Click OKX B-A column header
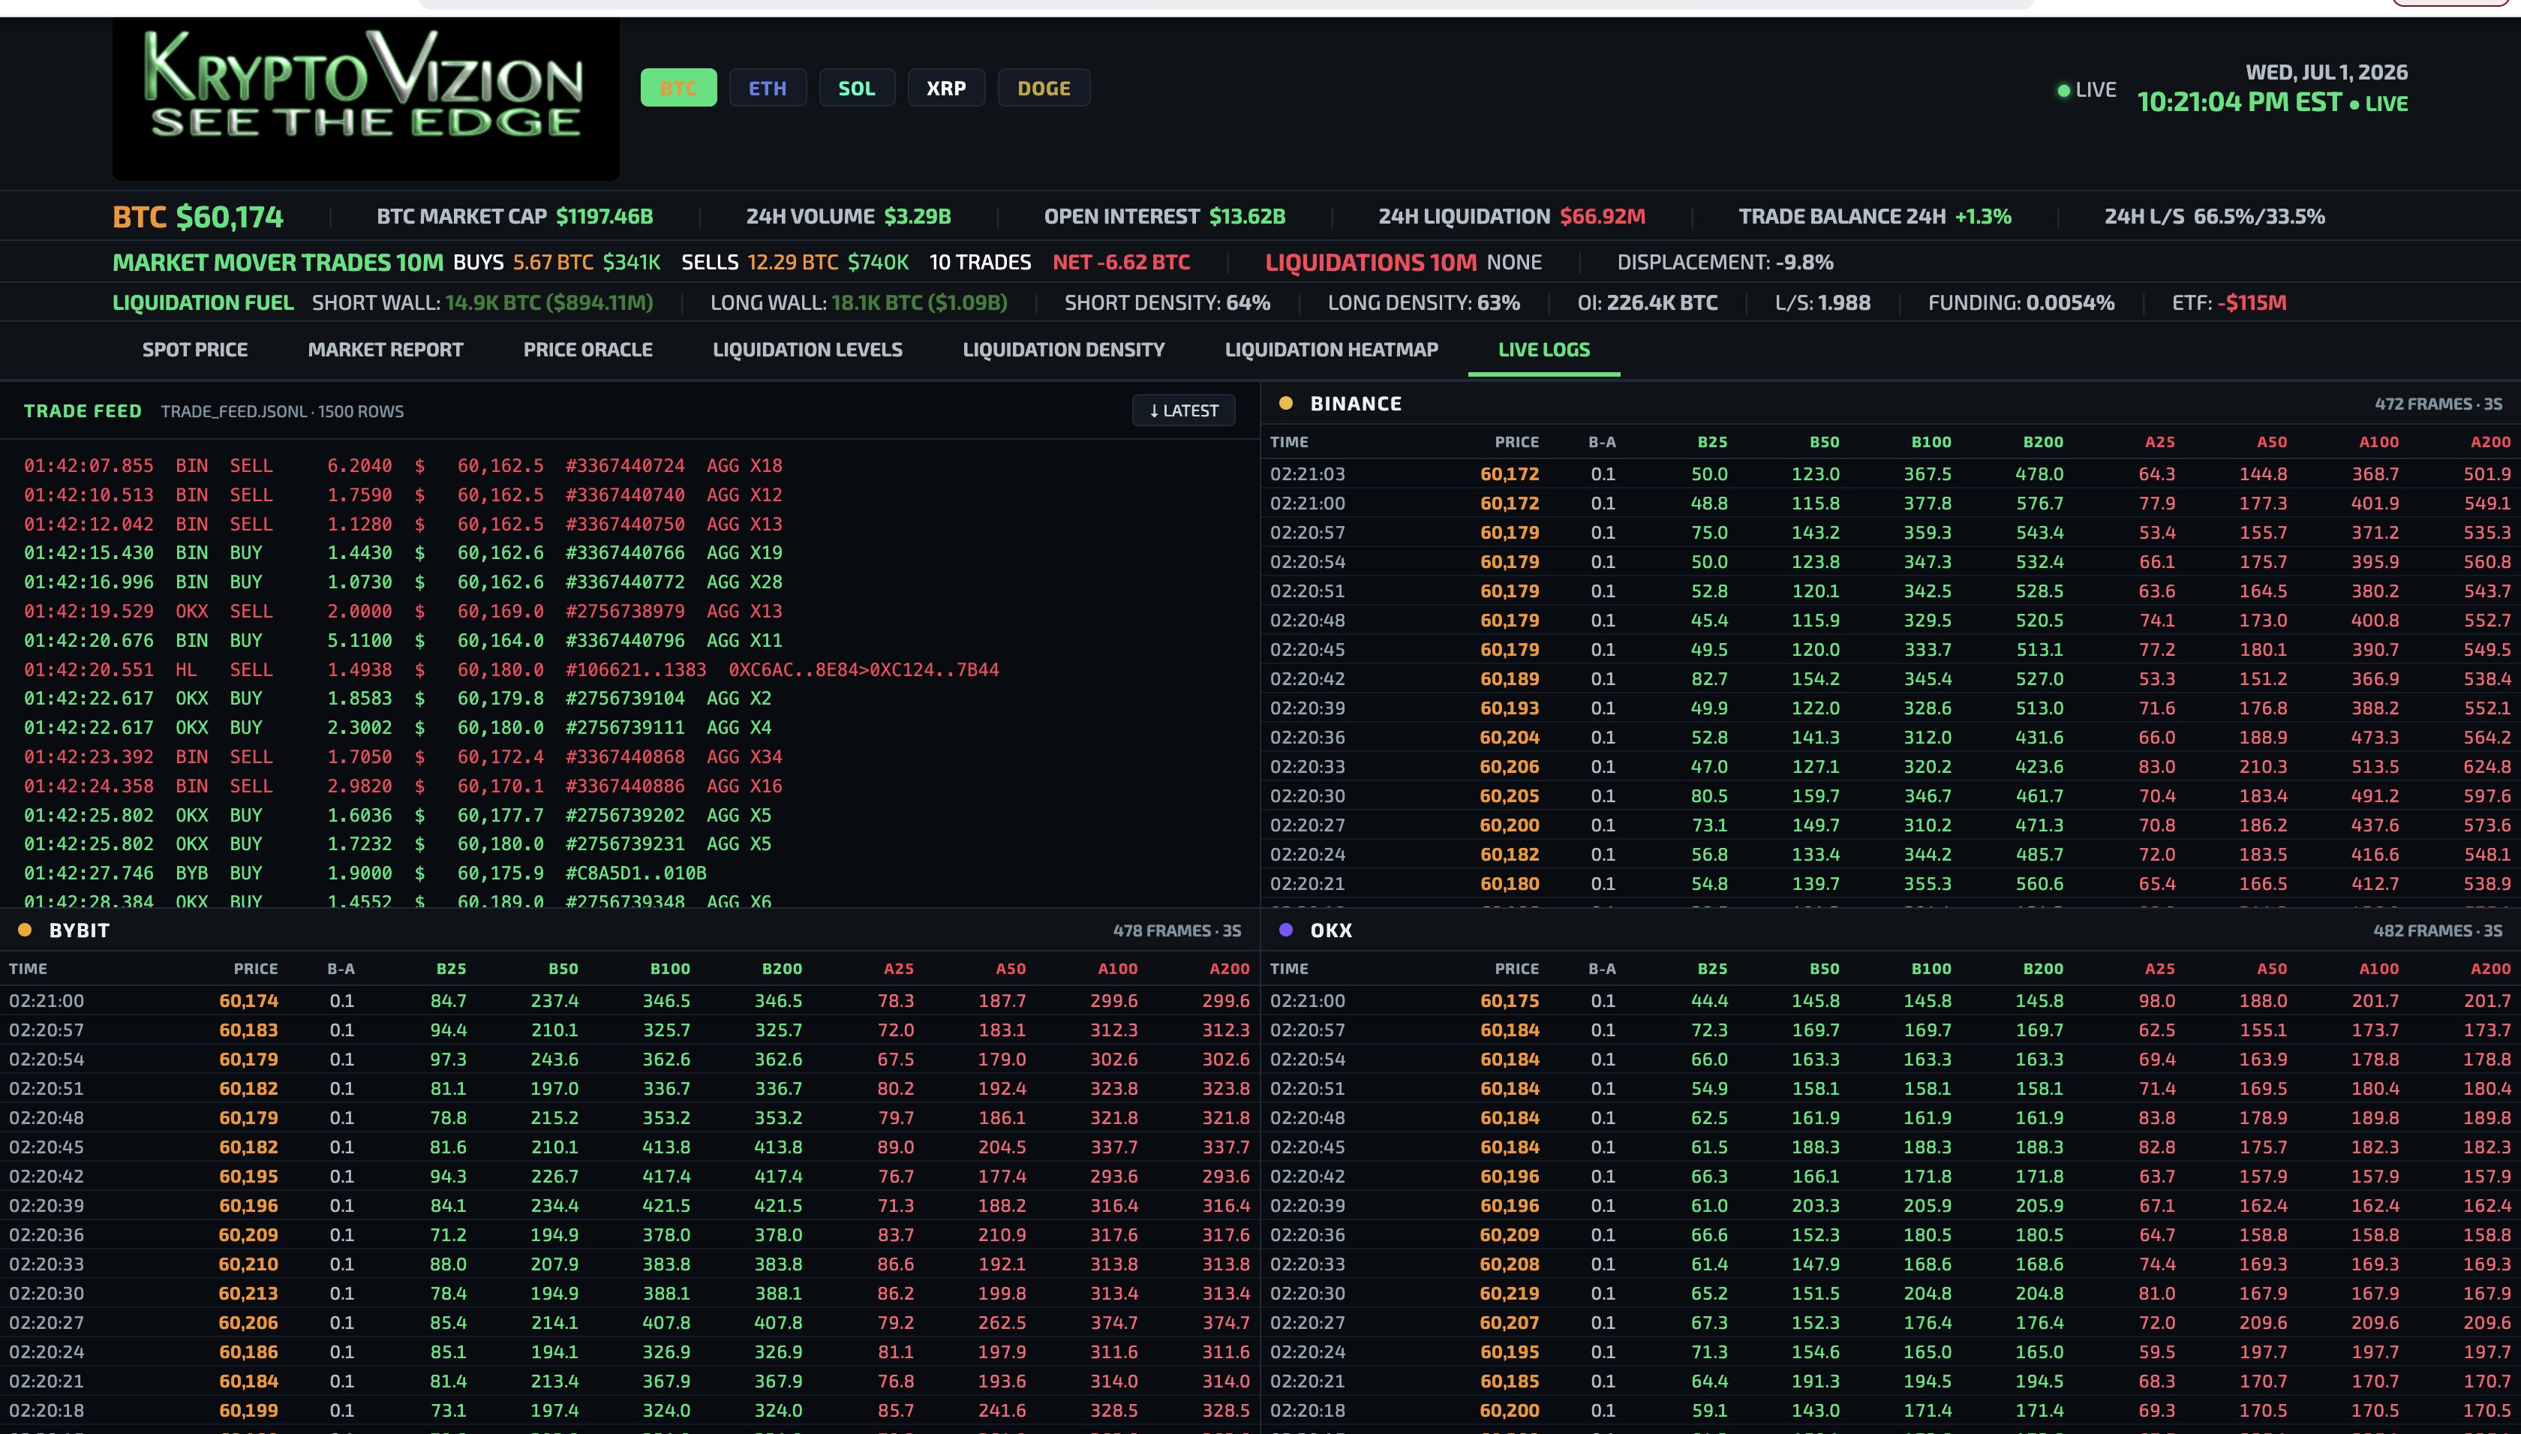The height and width of the screenshot is (1434, 2521). 1602,970
